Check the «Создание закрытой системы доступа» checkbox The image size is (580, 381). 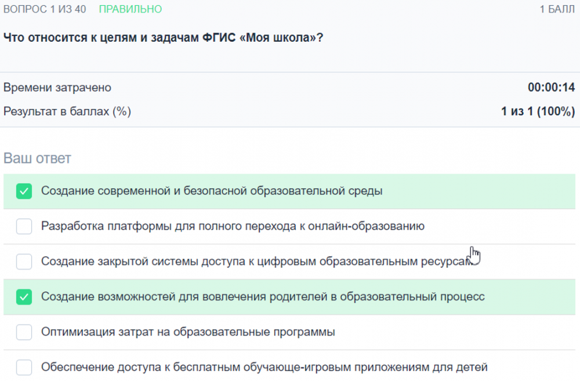[24, 262]
